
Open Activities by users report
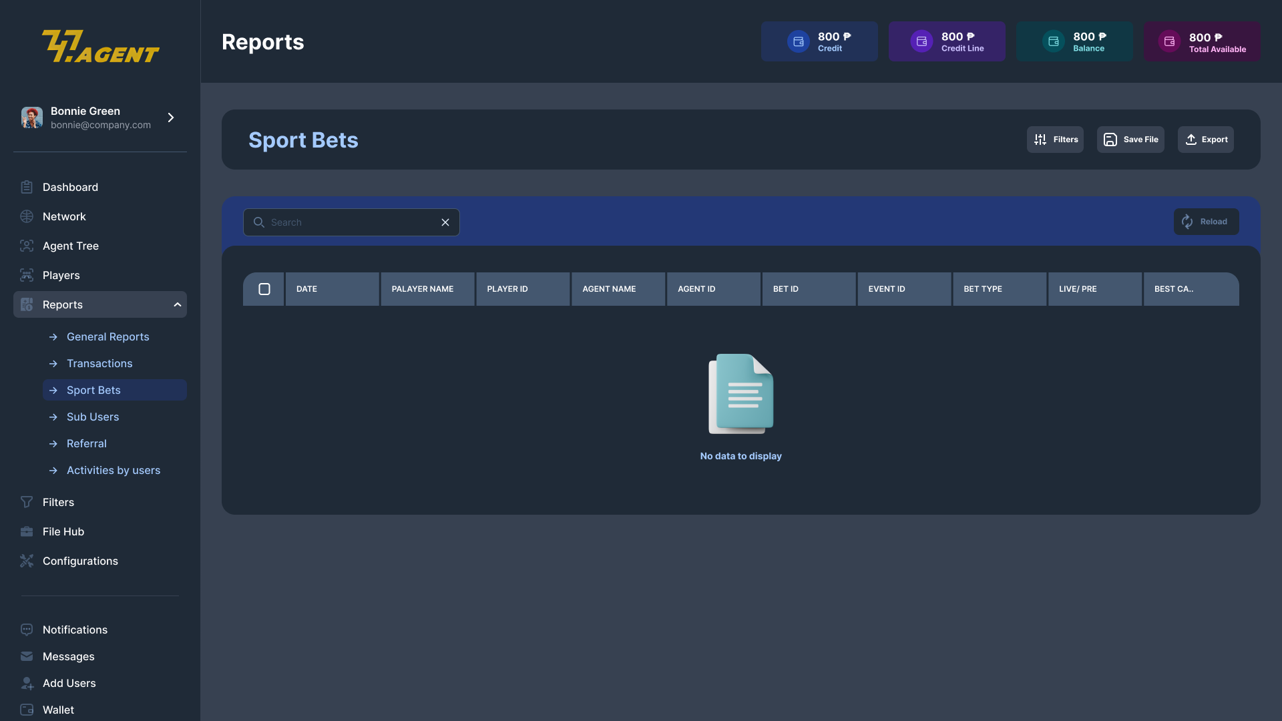click(x=115, y=470)
